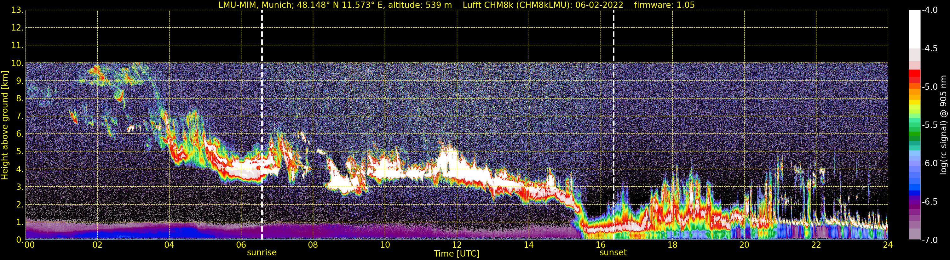Click the 9 km tick on the height axis
Viewport: 950px width, 260px height.
pos(19,81)
